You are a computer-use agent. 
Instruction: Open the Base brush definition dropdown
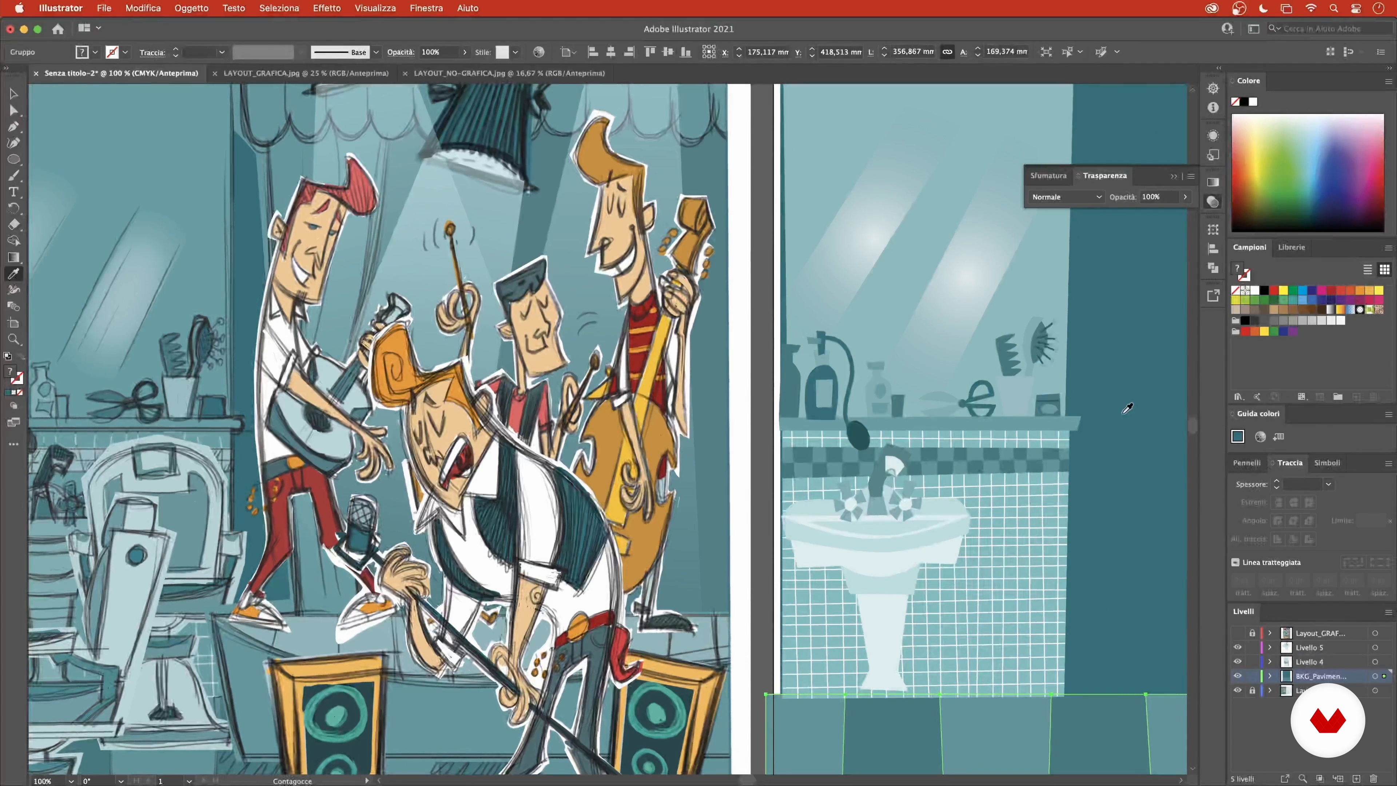[376, 52]
